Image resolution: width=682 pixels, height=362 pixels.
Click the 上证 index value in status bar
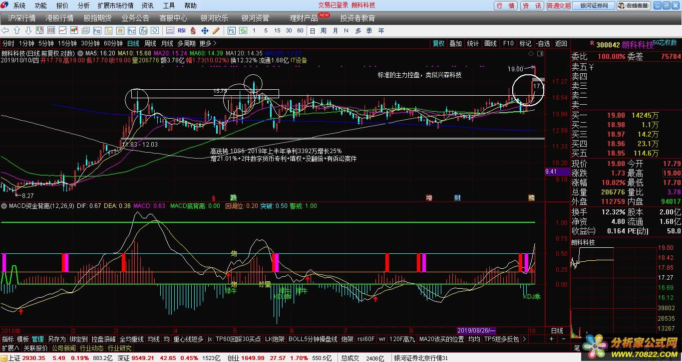[34, 358]
